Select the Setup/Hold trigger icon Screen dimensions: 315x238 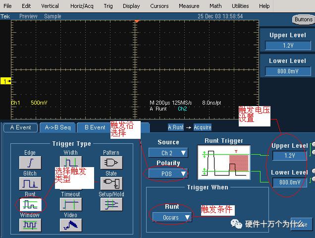click(111, 204)
